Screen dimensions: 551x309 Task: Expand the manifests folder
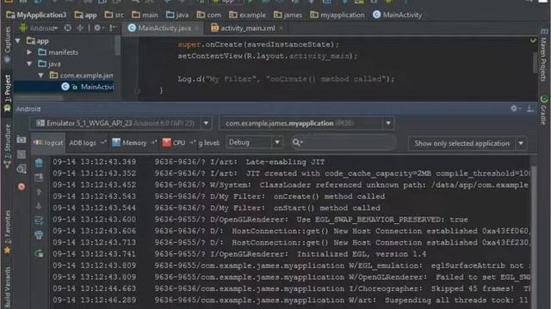tap(29, 52)
